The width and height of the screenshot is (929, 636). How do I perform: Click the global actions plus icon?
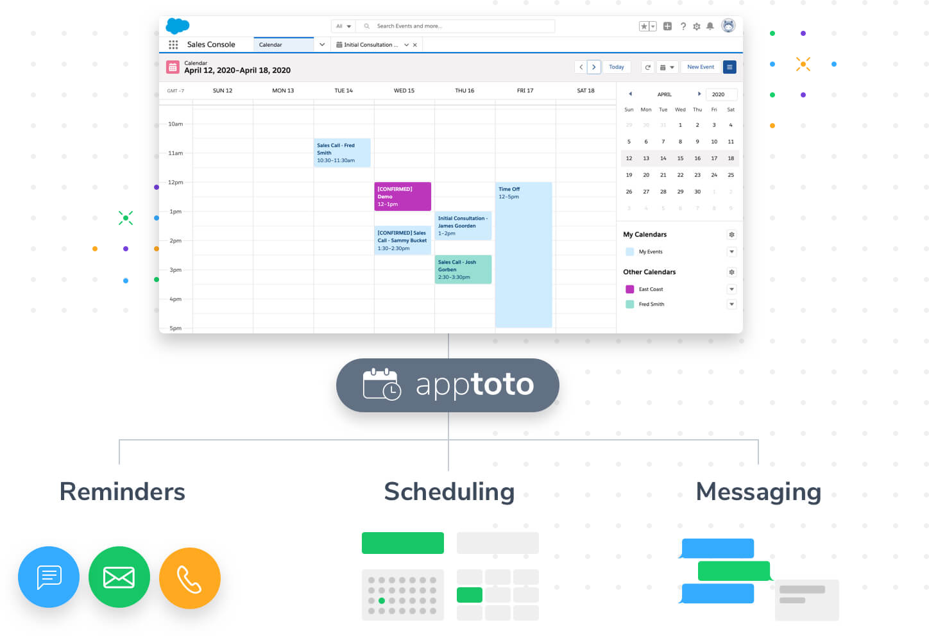coord(667,26)
